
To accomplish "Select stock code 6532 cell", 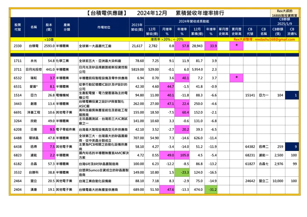I will pyautogui.click(x=17, y=78).
